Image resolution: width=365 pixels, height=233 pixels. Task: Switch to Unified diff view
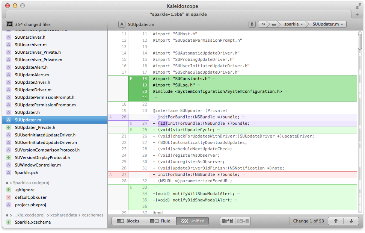coord(193,221)
